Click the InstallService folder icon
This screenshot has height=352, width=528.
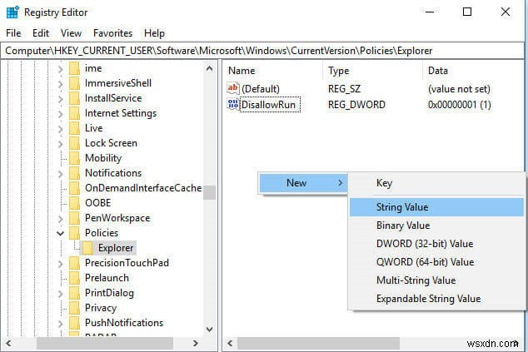click(75, 98)
